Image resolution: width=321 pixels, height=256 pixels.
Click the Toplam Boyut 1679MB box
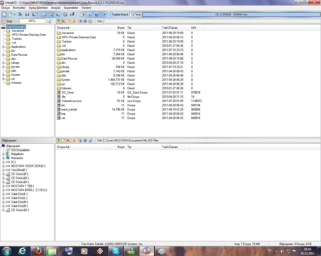[136, 14]
